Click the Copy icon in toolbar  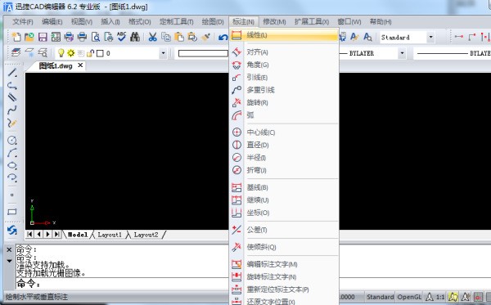click(165, 37)
